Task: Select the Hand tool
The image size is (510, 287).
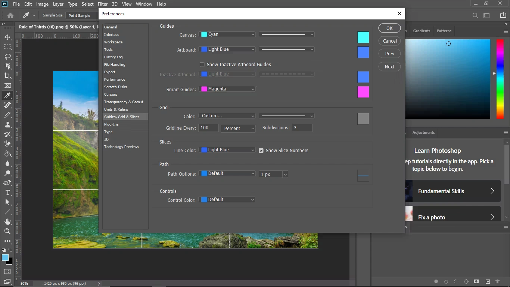Action: coord(7,222)
